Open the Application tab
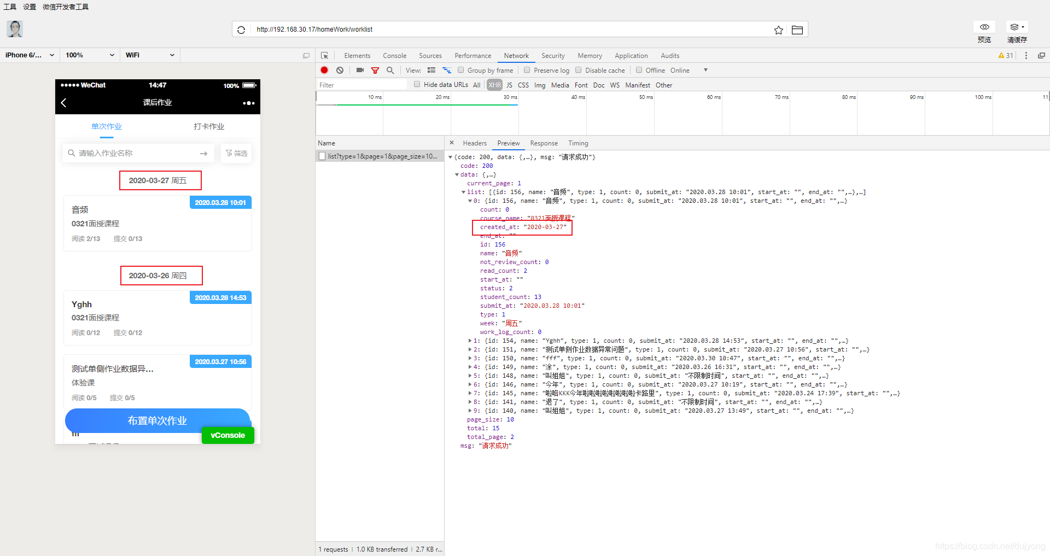The height and width of the screenshot is (556, 1050). pyautogui.click(x=631, y=56)
